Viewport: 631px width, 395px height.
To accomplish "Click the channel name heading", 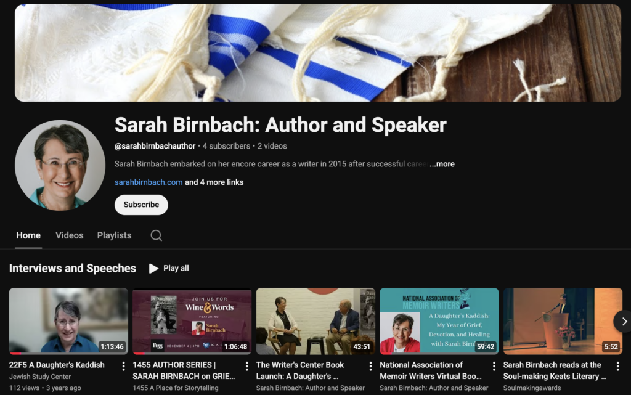I will (x=280, y=124).
